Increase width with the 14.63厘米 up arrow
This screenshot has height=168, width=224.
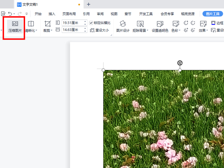tap(85, 28)
